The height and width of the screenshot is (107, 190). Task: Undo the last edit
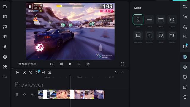pyautogui.click(x=116, y=73)
